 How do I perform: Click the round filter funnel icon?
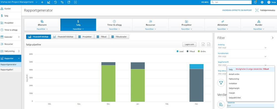click(221, 82)
